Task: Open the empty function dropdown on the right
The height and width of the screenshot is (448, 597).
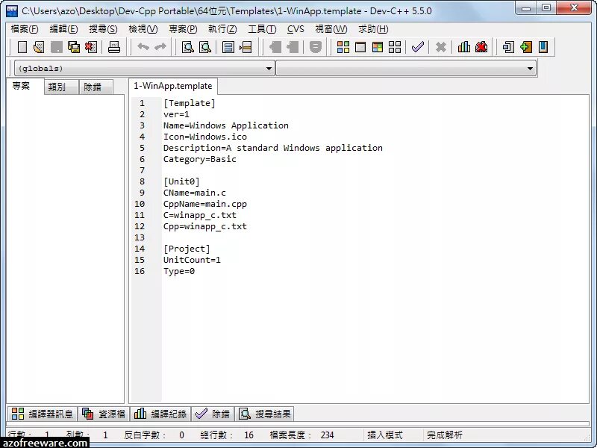Action: click(x=406, y=69)
